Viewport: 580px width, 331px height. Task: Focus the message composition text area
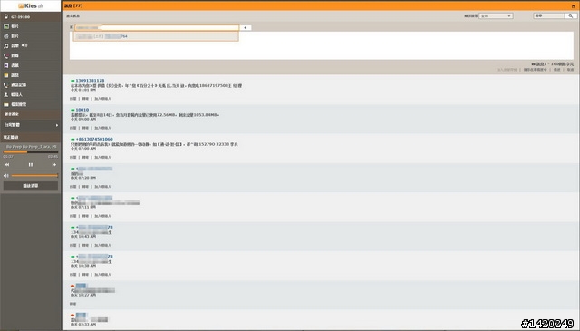point(322,45)
